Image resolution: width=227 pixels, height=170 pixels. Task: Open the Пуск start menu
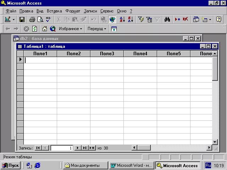[x=11, y=165]
